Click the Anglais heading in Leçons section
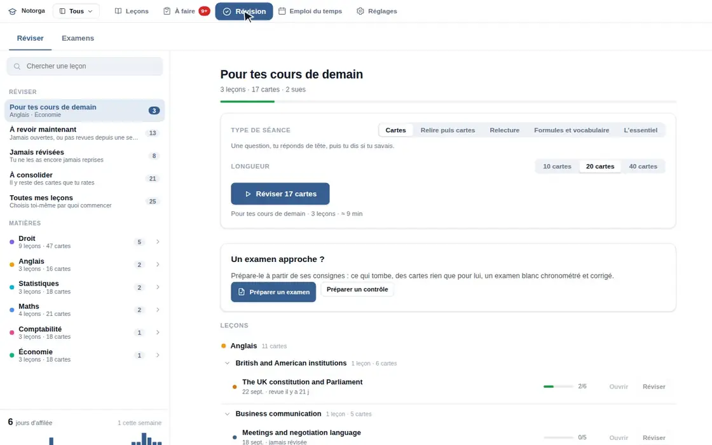This screenshot has width=712, height=445. tap(243, 346)
